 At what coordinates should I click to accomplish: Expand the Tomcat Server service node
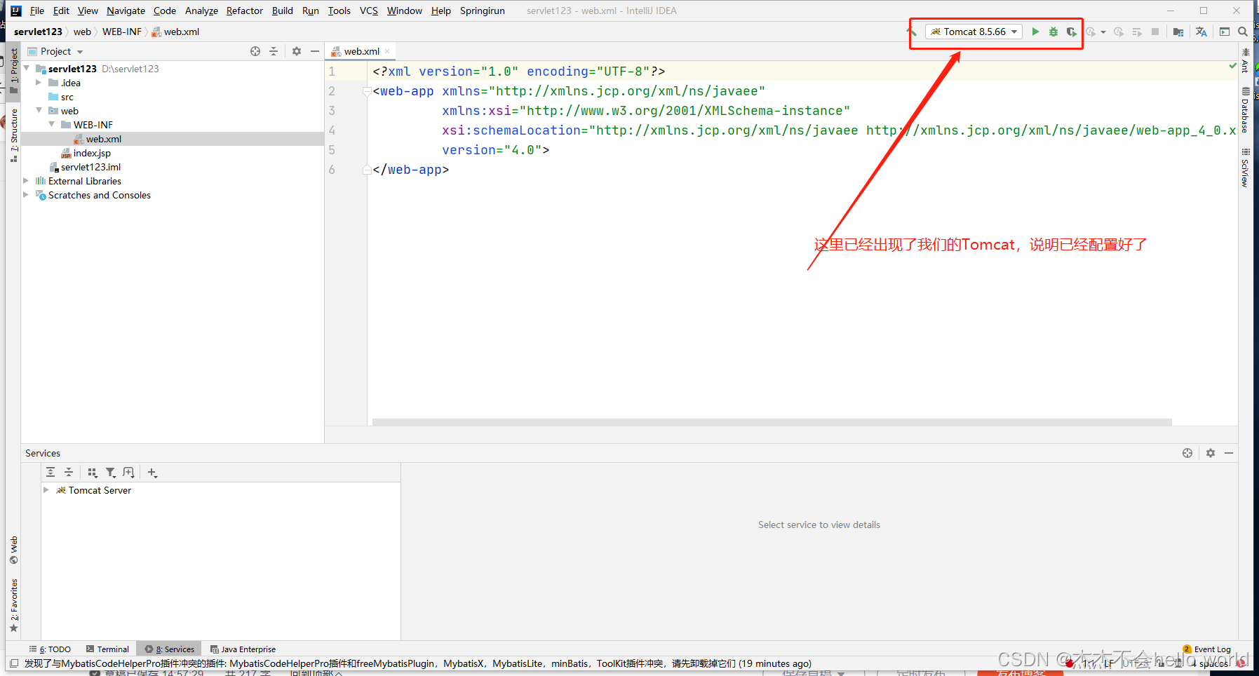[x=46, y=489]
